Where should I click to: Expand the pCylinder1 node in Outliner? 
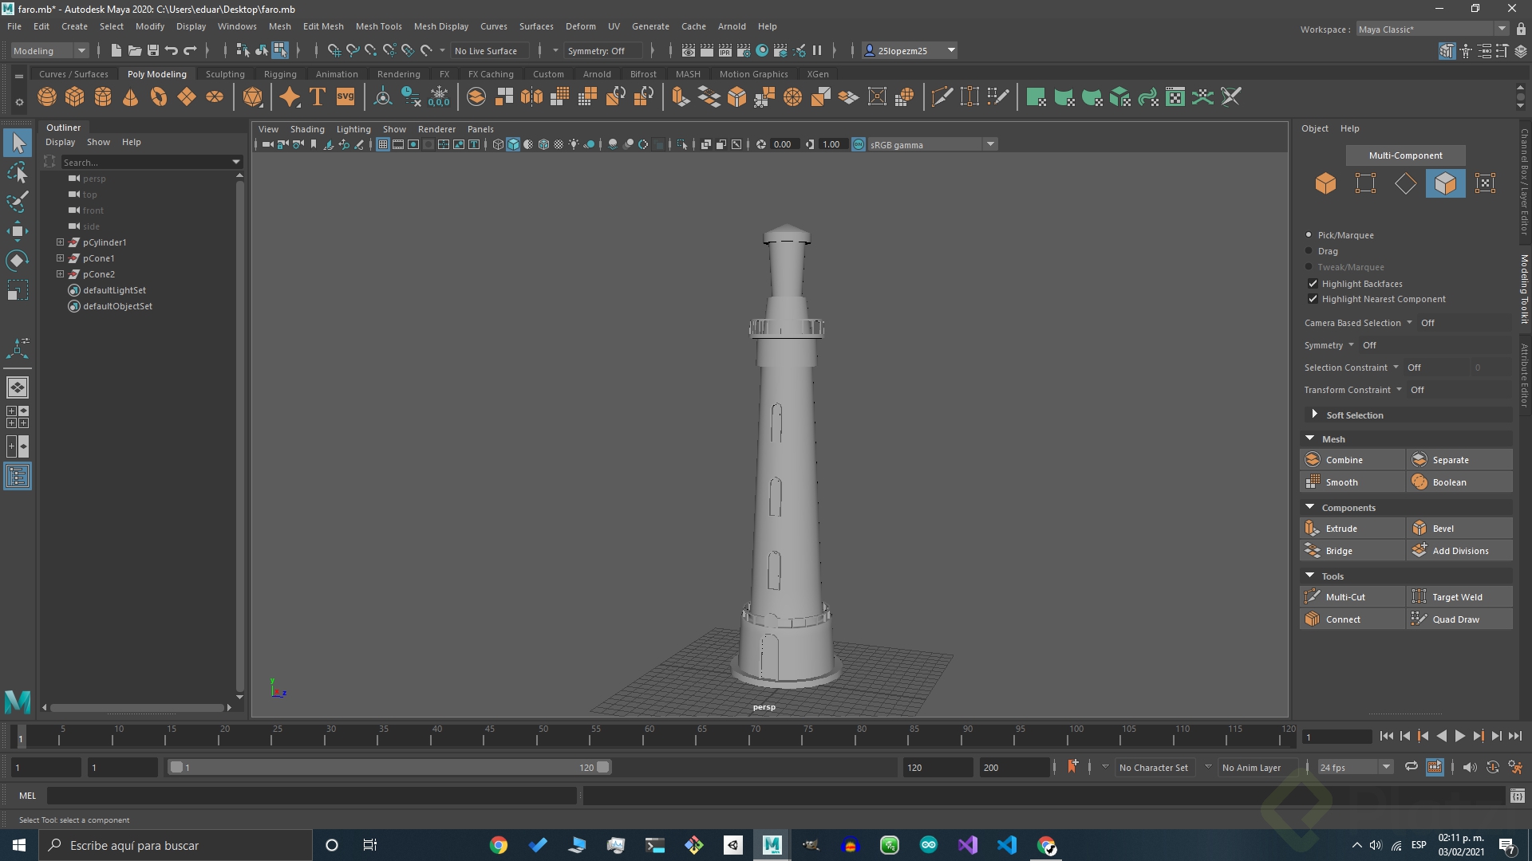click(60, 242)
